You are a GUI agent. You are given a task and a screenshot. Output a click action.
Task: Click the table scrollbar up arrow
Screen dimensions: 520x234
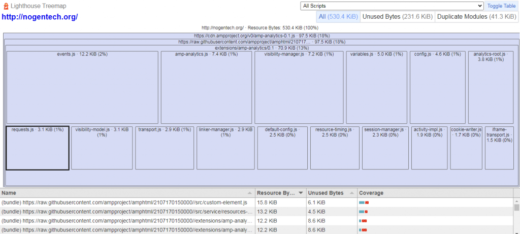[516, 201]
